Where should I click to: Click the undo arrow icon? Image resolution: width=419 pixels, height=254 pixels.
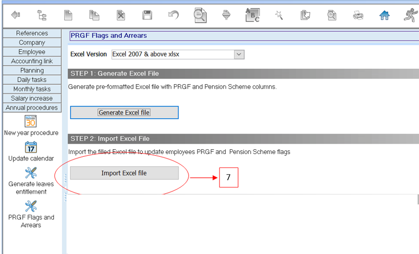(173, 15)
